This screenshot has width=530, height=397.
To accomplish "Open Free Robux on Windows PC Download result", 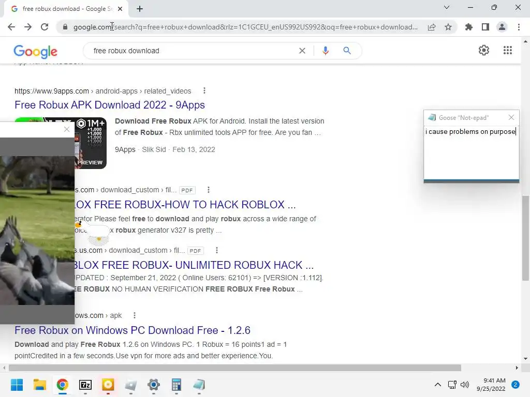I will [132, 330].
